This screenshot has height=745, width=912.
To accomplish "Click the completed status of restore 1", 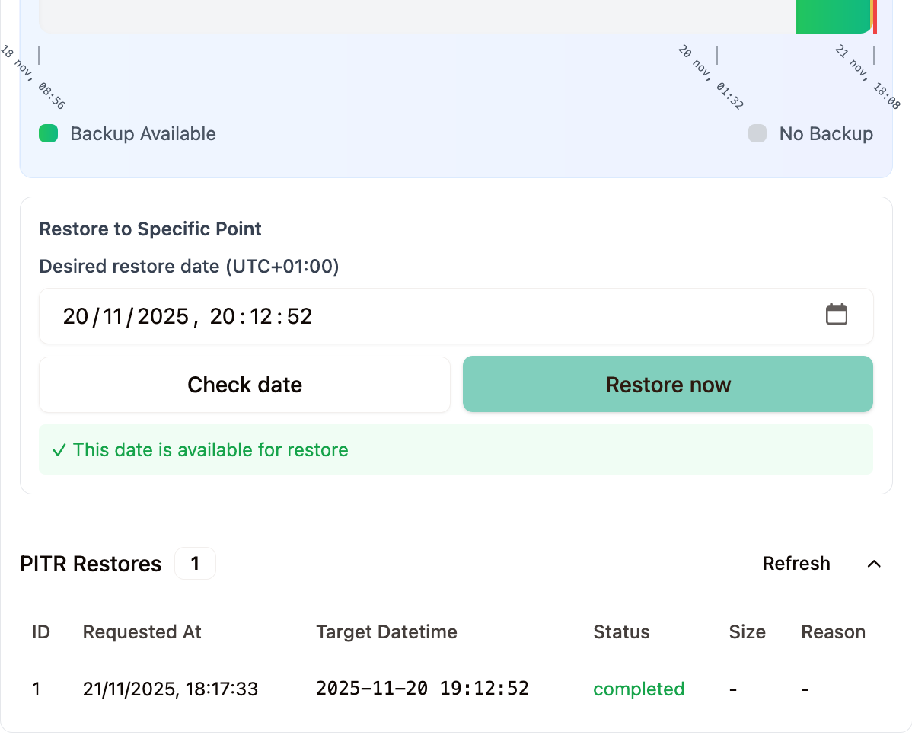I will 639,689.
